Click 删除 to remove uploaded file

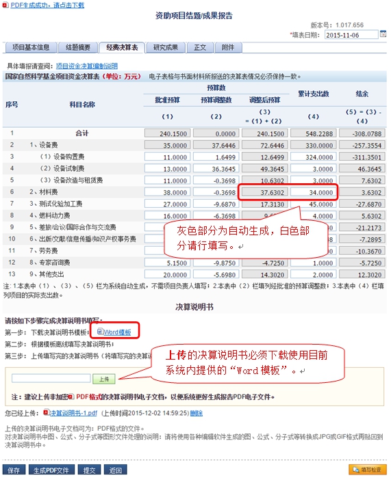pyautogui.click(x=197, y=413)
